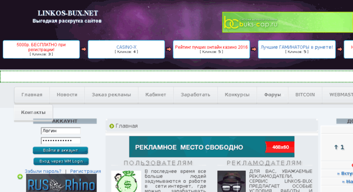Viewport: 353px width, 192px height.
Task: Click Вход через WM Login button
Action: pos(61,162)
